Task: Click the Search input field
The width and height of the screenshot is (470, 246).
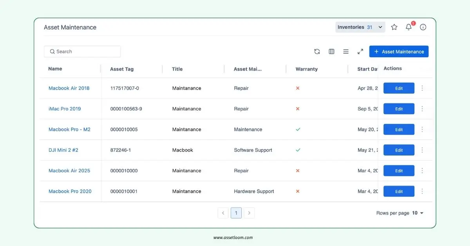Action: point(82,51)
